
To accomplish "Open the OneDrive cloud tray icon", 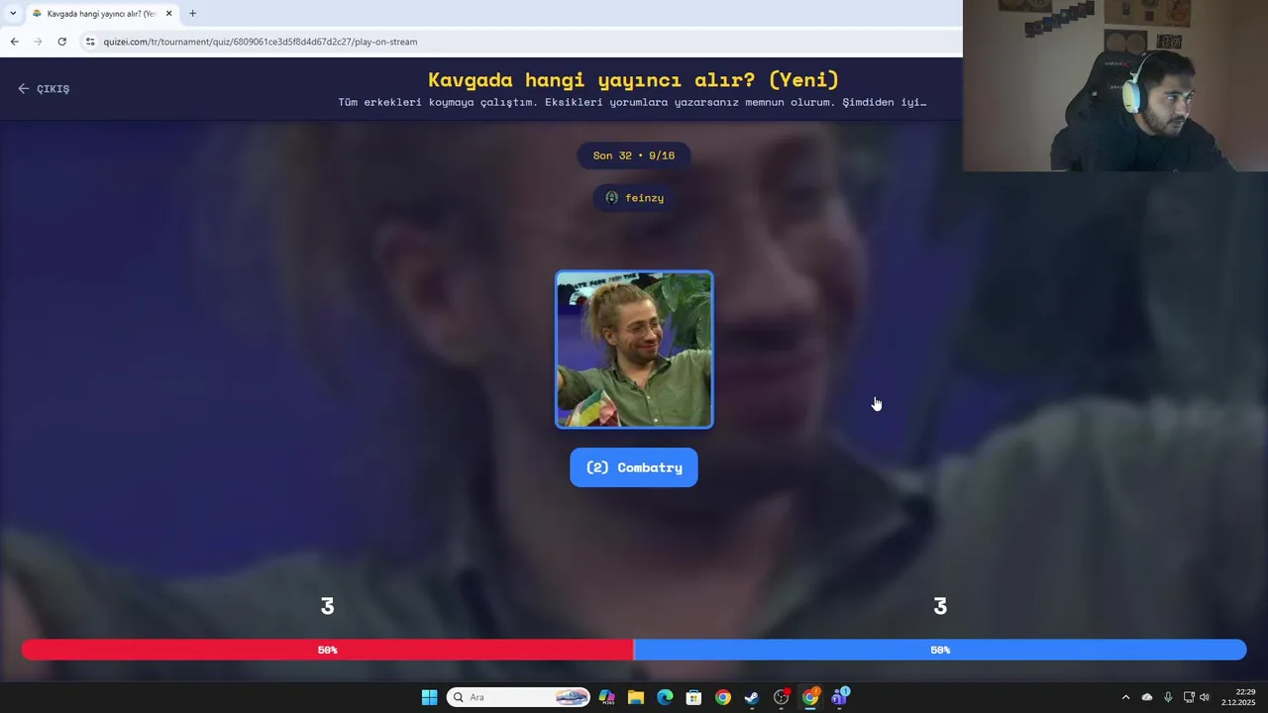I will pyautogui.click(x=1147, y=697).
